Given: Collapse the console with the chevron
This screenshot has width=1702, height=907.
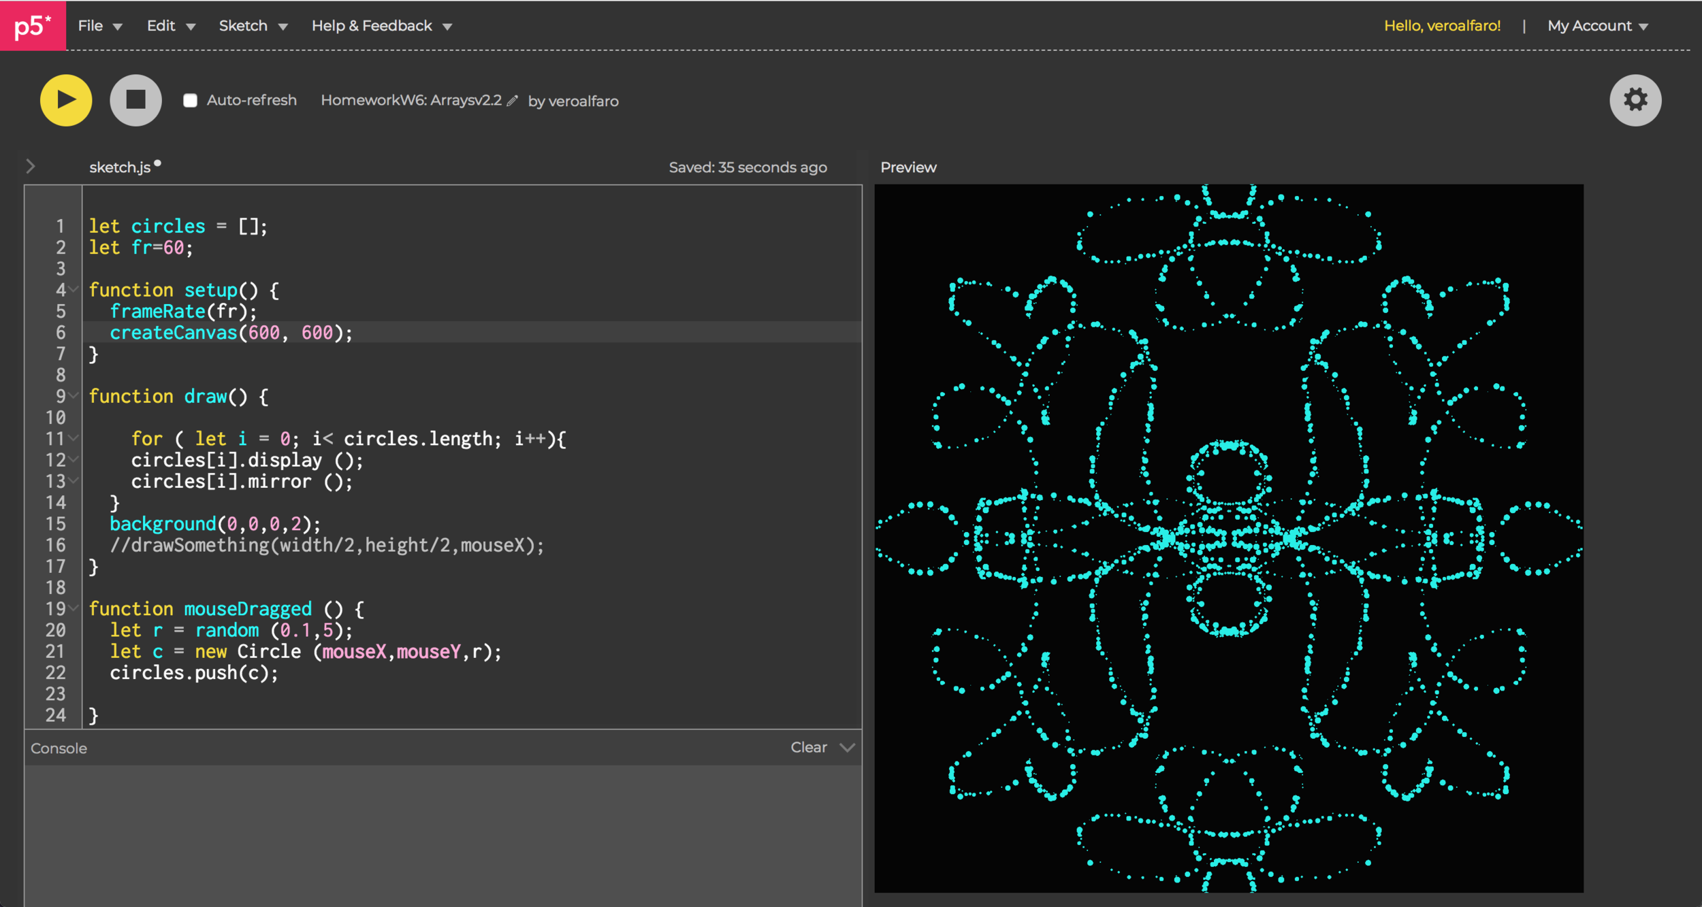Looking at the screenshot, I should point(848,747).
